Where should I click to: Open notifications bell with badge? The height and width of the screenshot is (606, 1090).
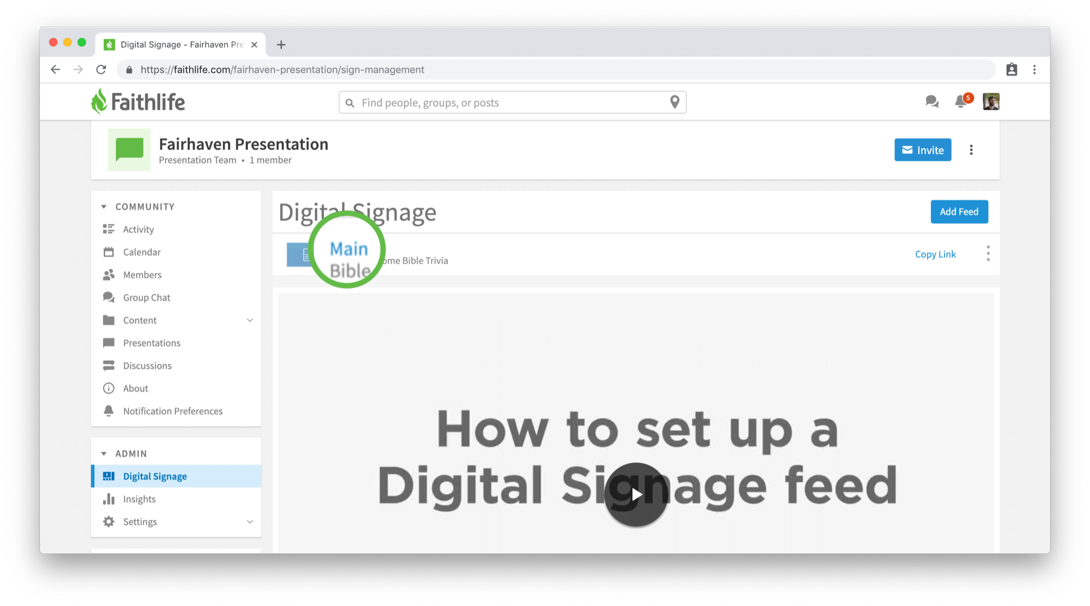tap(961, 101)
